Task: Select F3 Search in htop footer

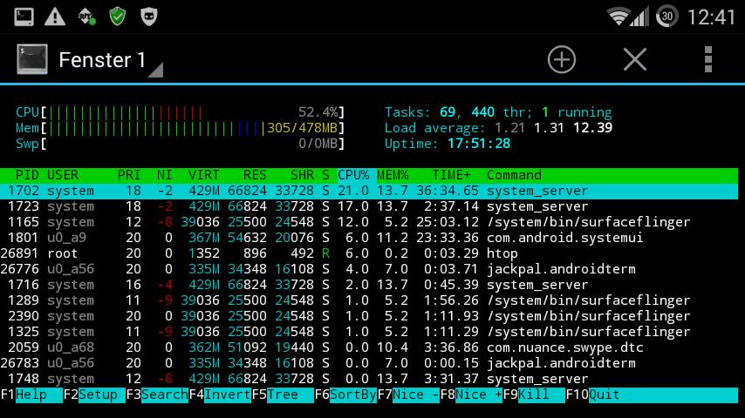Action: click(x=157, y=394)
